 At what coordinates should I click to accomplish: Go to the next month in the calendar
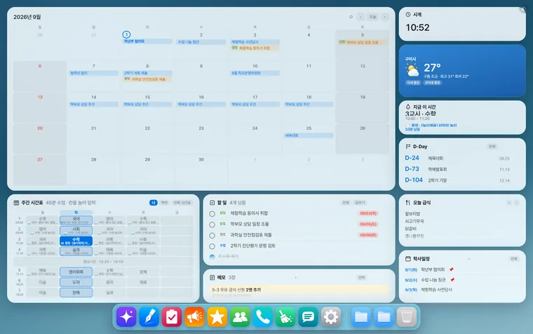pyautogui.click(x=385, y=17)
